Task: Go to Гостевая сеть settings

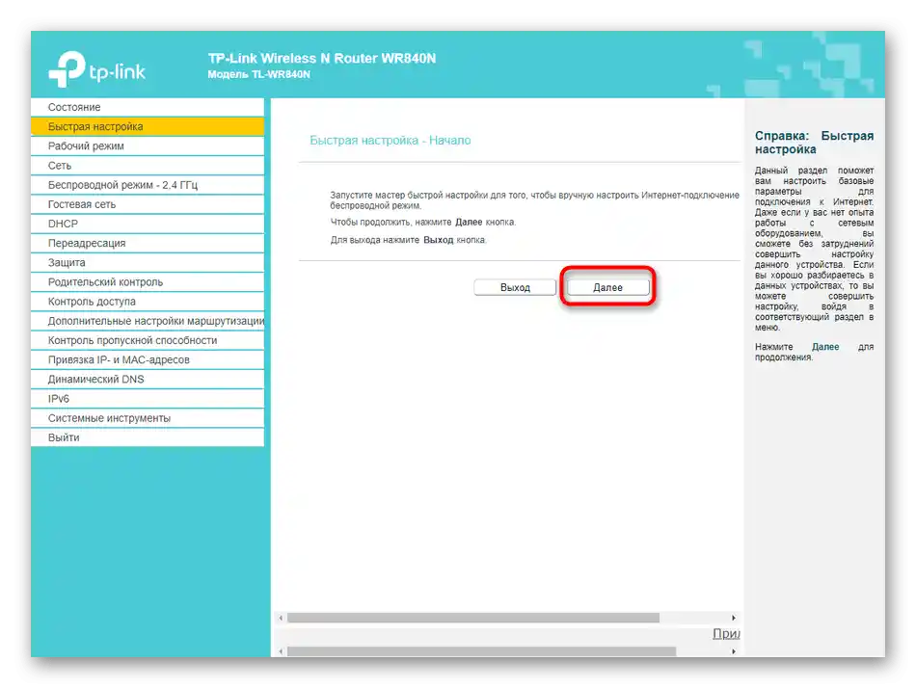Action: tap(148, 204)
